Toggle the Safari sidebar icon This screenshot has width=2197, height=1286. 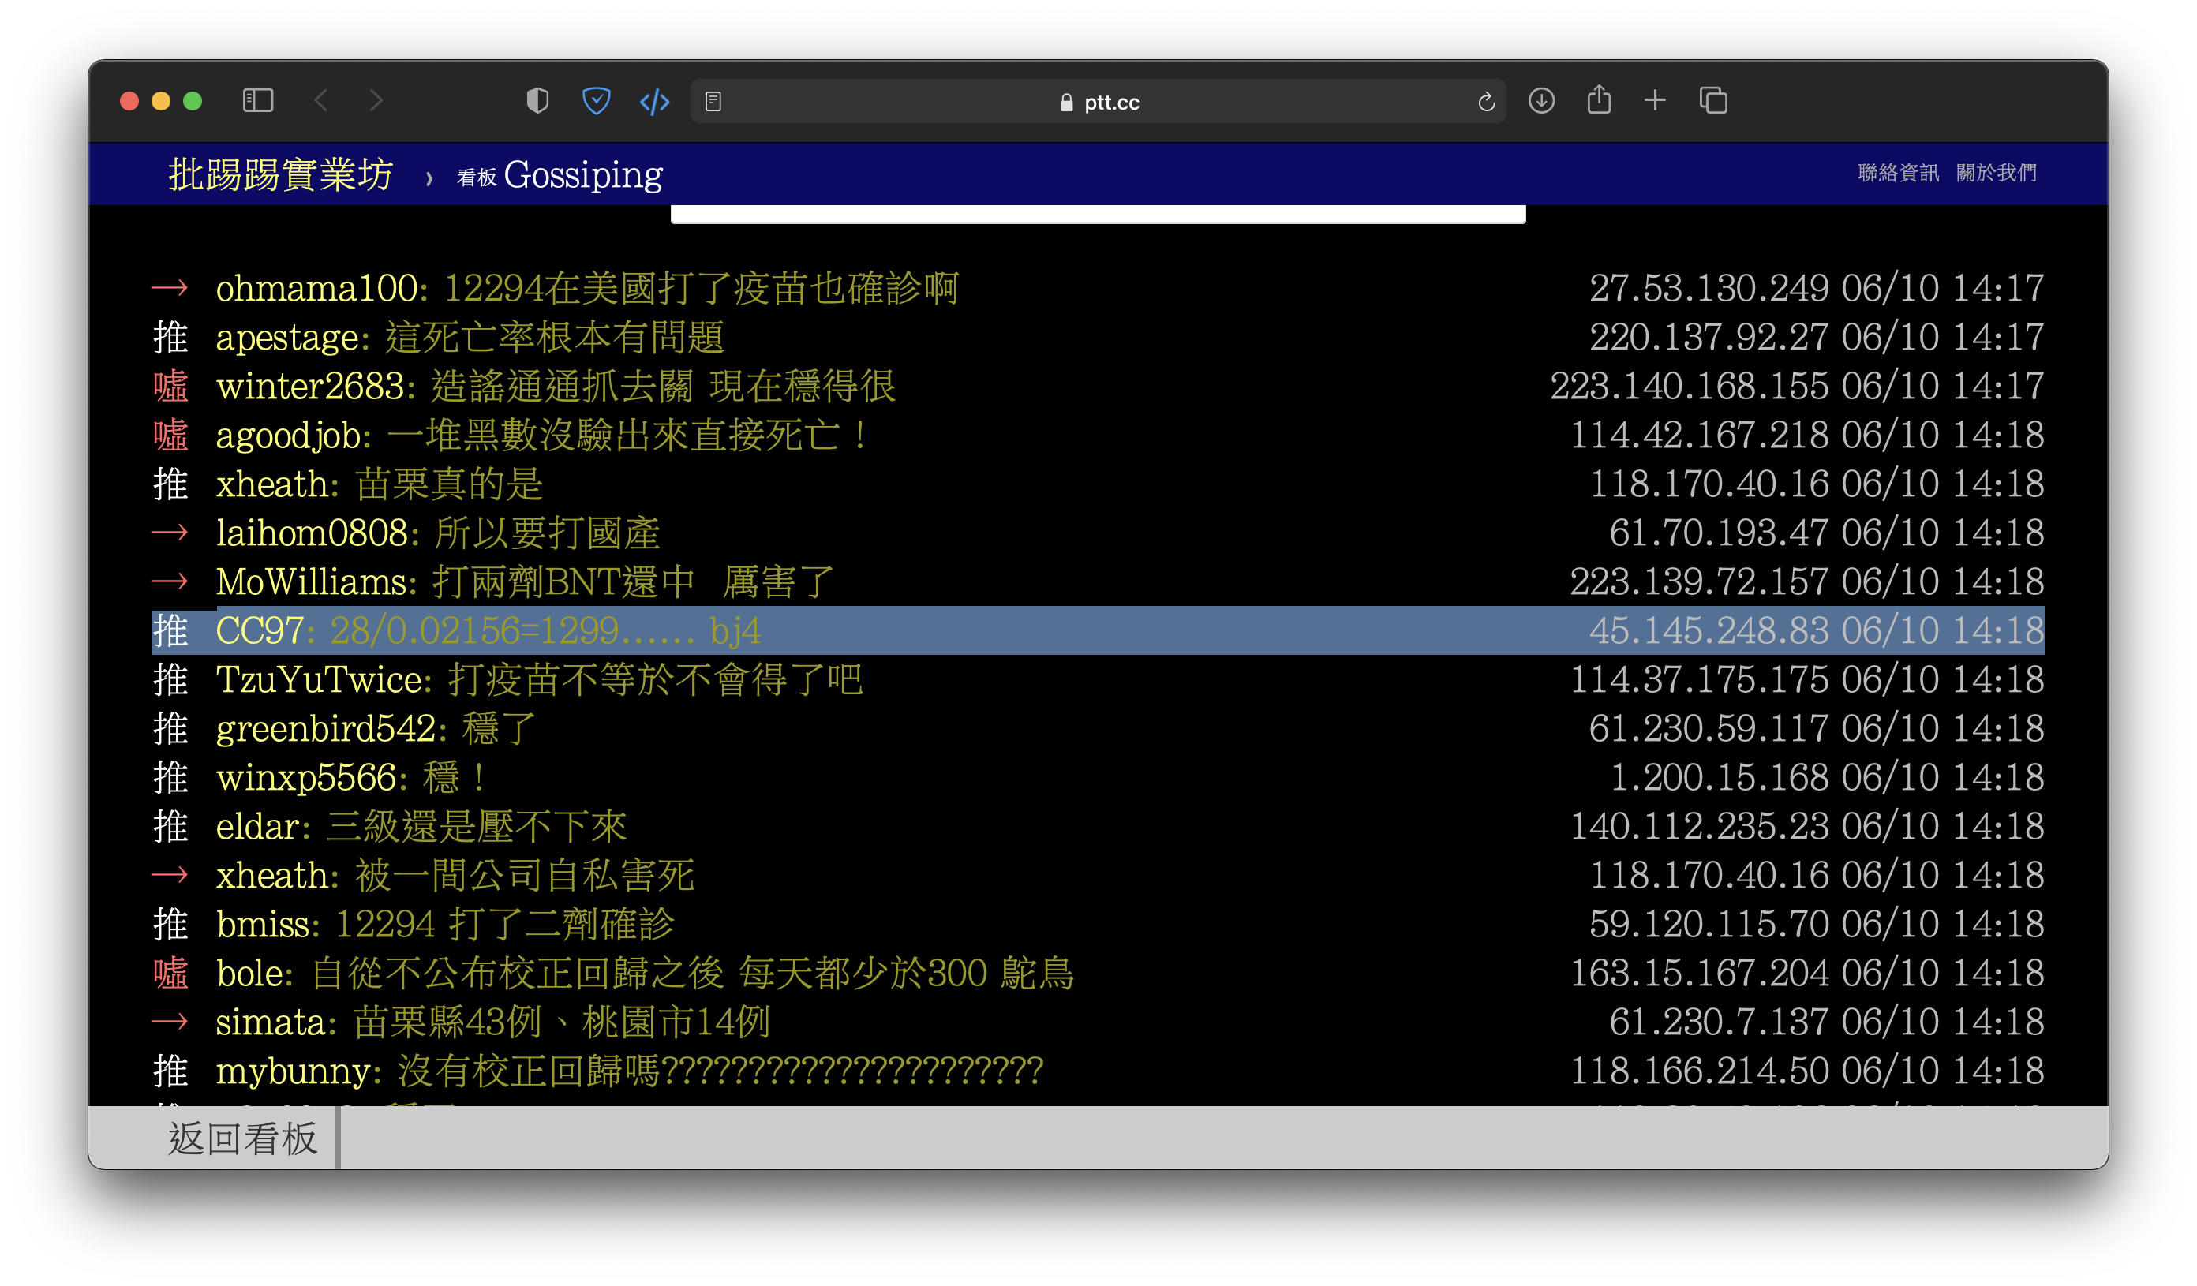pyautogui.click(x=257, y=101)
